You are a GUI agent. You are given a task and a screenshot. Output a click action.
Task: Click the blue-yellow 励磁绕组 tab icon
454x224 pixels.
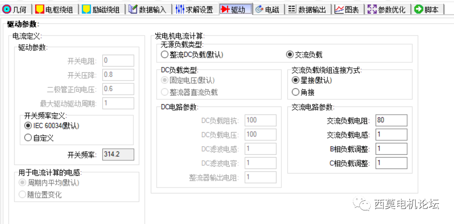click(87, 9)
